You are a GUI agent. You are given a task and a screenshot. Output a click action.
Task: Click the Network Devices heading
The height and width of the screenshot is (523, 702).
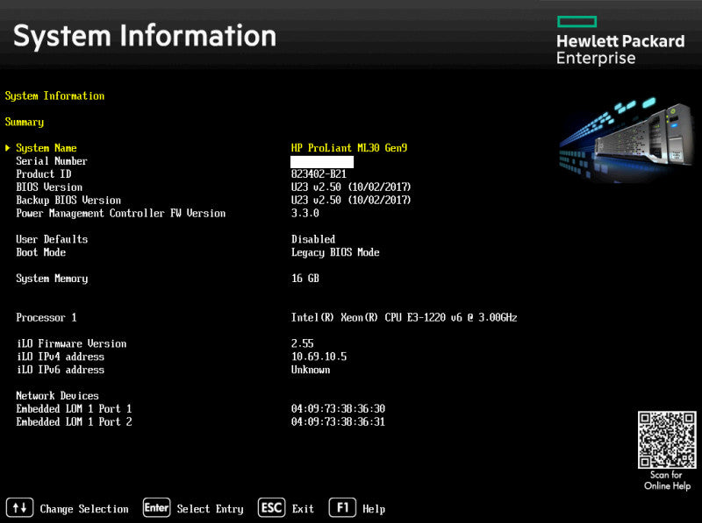tap(57, 396)
